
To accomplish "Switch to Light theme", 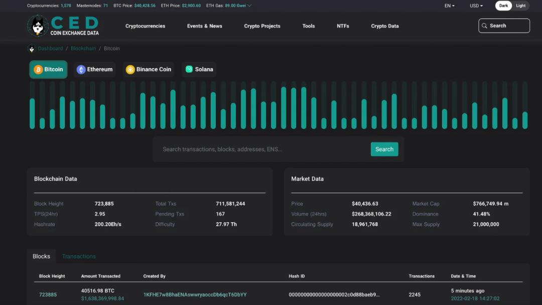I will [520, 6].
